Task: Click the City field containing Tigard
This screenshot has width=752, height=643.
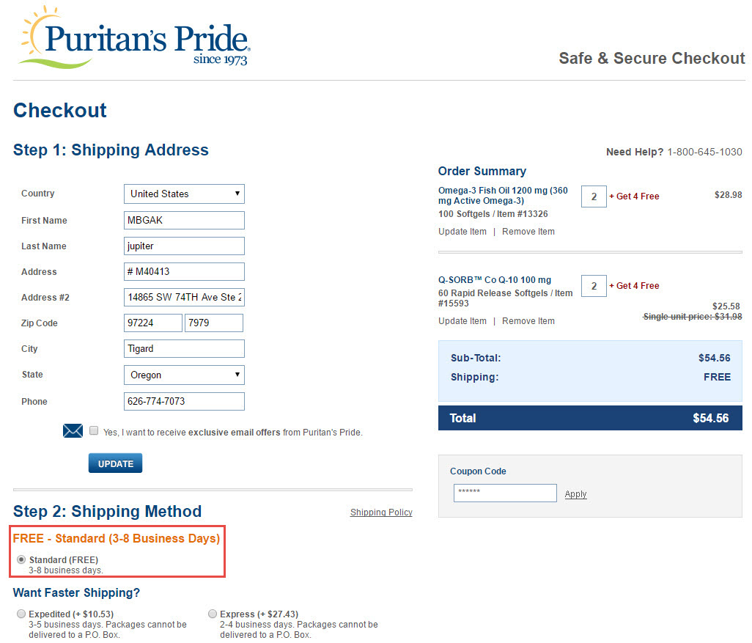Action: coord(184,348)
